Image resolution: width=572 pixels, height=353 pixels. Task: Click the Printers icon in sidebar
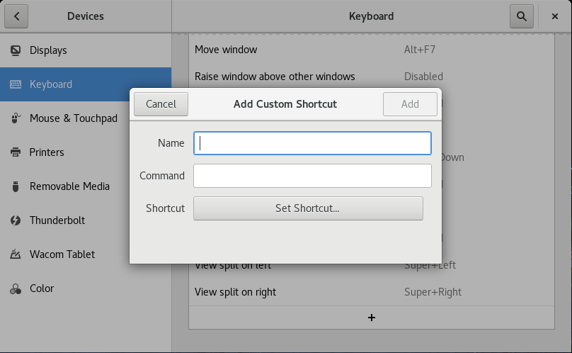(16, 152)
